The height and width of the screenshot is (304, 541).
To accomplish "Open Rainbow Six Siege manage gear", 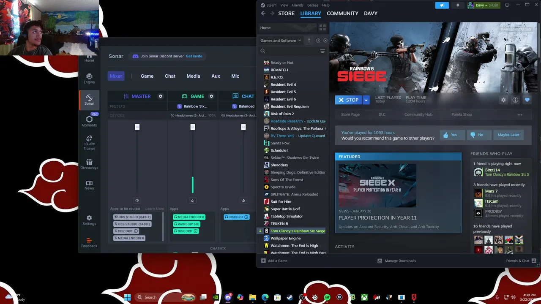I will [503, 100].
